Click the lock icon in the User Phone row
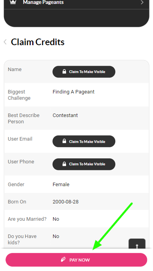This screenshot has width=153, height=271. pos(64,164)
